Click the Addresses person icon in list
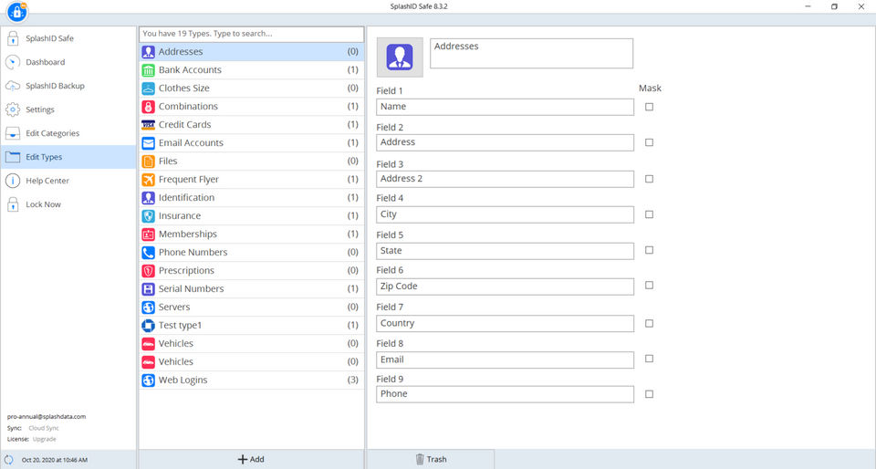Screen dimensions: 876x469 (x=148, y=52)
